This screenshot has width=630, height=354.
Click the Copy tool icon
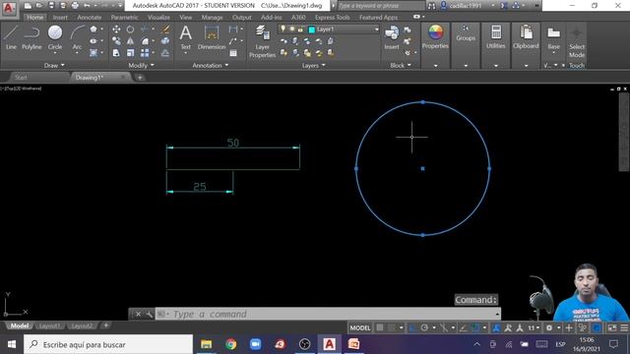pyautogui.click(x=116, y=41)
